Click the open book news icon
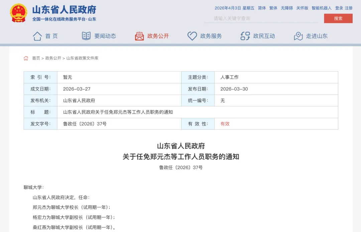The height and width of the screenshot is (232, 361). 86,36
